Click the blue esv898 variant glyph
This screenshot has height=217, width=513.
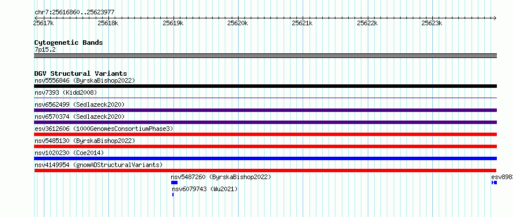[494, 183]
